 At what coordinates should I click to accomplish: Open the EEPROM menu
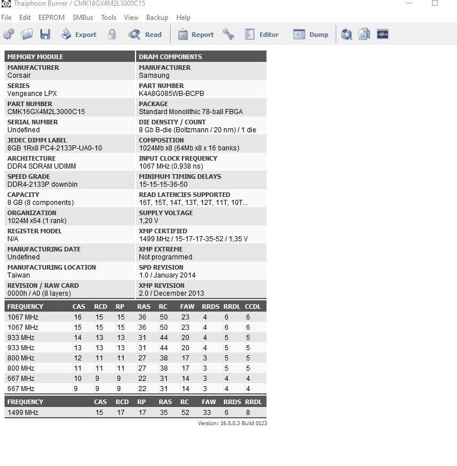pos(52,18)
